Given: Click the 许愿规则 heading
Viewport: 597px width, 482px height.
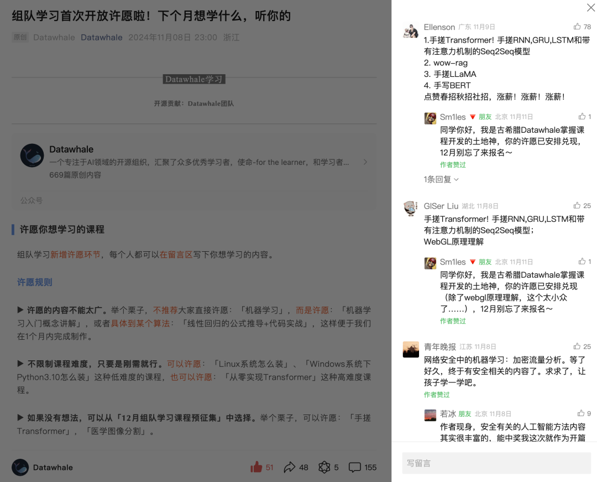Looking at the screenshot, I should click(35, 282).
